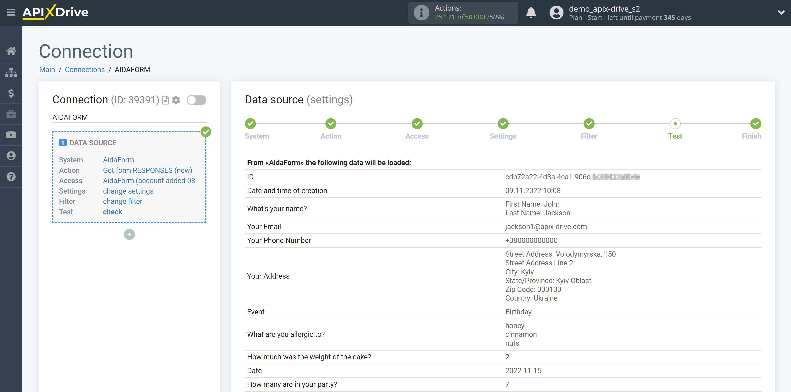Open the connections sitemap sidebar icon
The image size is (791, 392).
click(11, 72)
